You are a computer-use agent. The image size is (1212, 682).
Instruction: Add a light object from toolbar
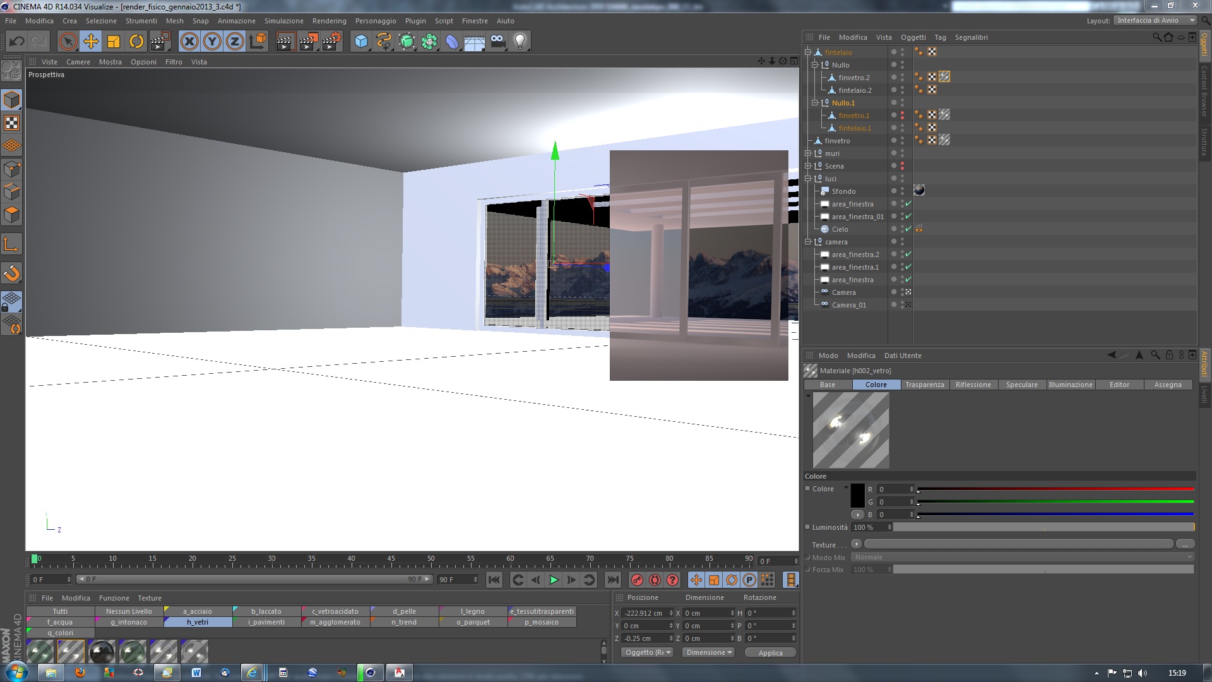pos(520,42)
